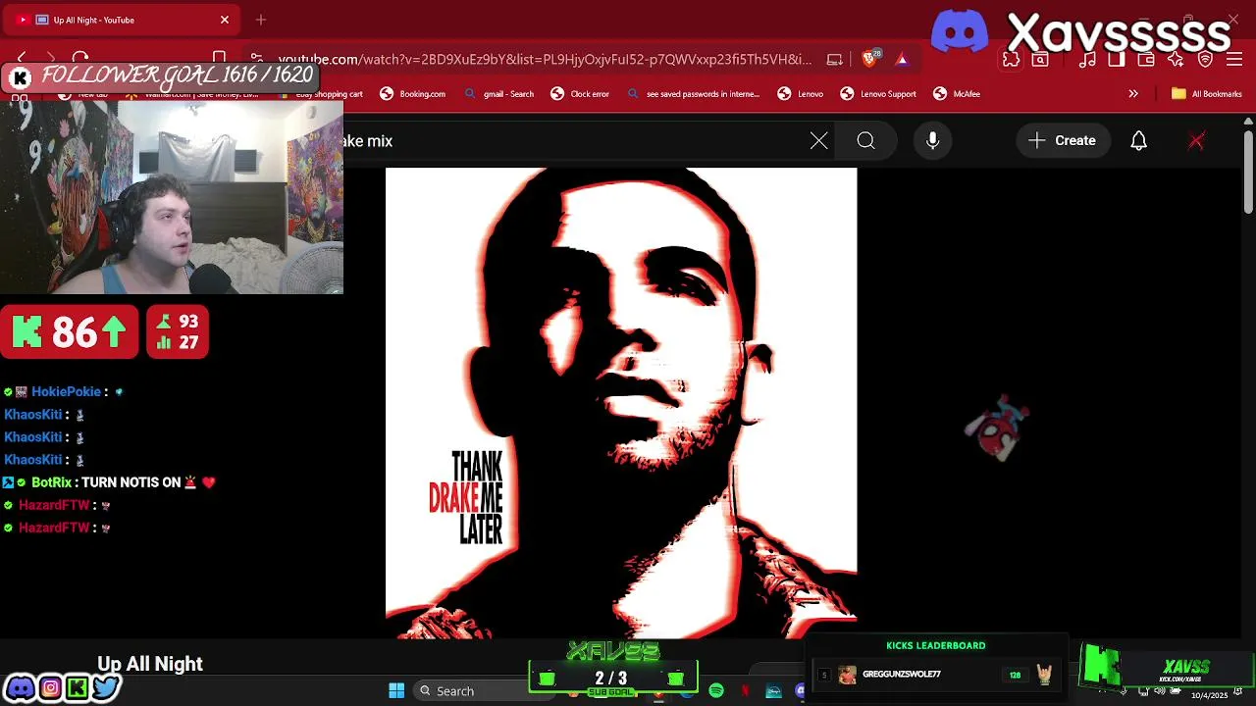The width and height of the screenshot is (1256, 706).
Task: Close the Up All Night YouTube tab
Action: tap(225, 20)
